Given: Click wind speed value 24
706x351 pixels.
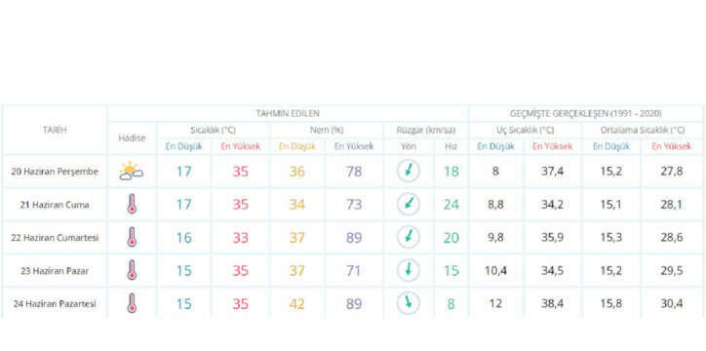Looking at the screenshot, I should click(451, 205).
